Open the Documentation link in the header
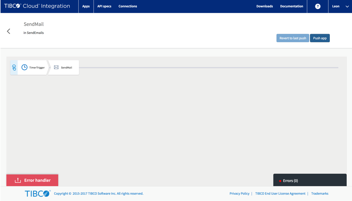The image size is (352, 201). click(292, 6)
